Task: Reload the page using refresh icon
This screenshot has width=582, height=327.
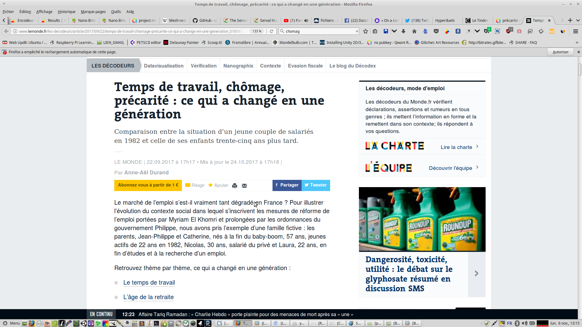Action: coord(272,31)
